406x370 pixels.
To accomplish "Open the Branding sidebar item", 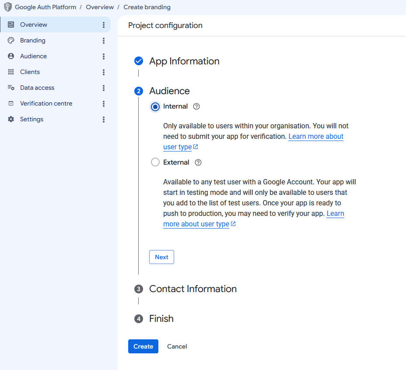I will 56,40.
